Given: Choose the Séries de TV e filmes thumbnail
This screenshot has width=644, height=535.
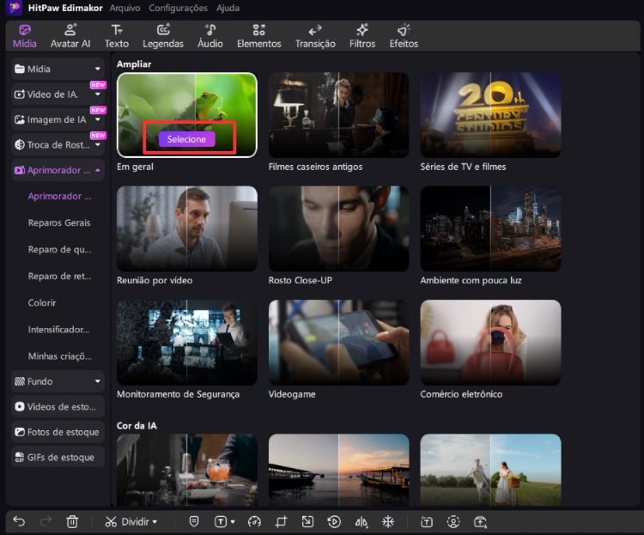Looking at the screenshot, I should 490,115.
